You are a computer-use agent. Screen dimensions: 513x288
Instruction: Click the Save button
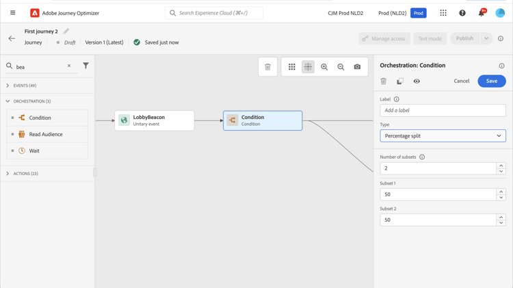[491, 81]
